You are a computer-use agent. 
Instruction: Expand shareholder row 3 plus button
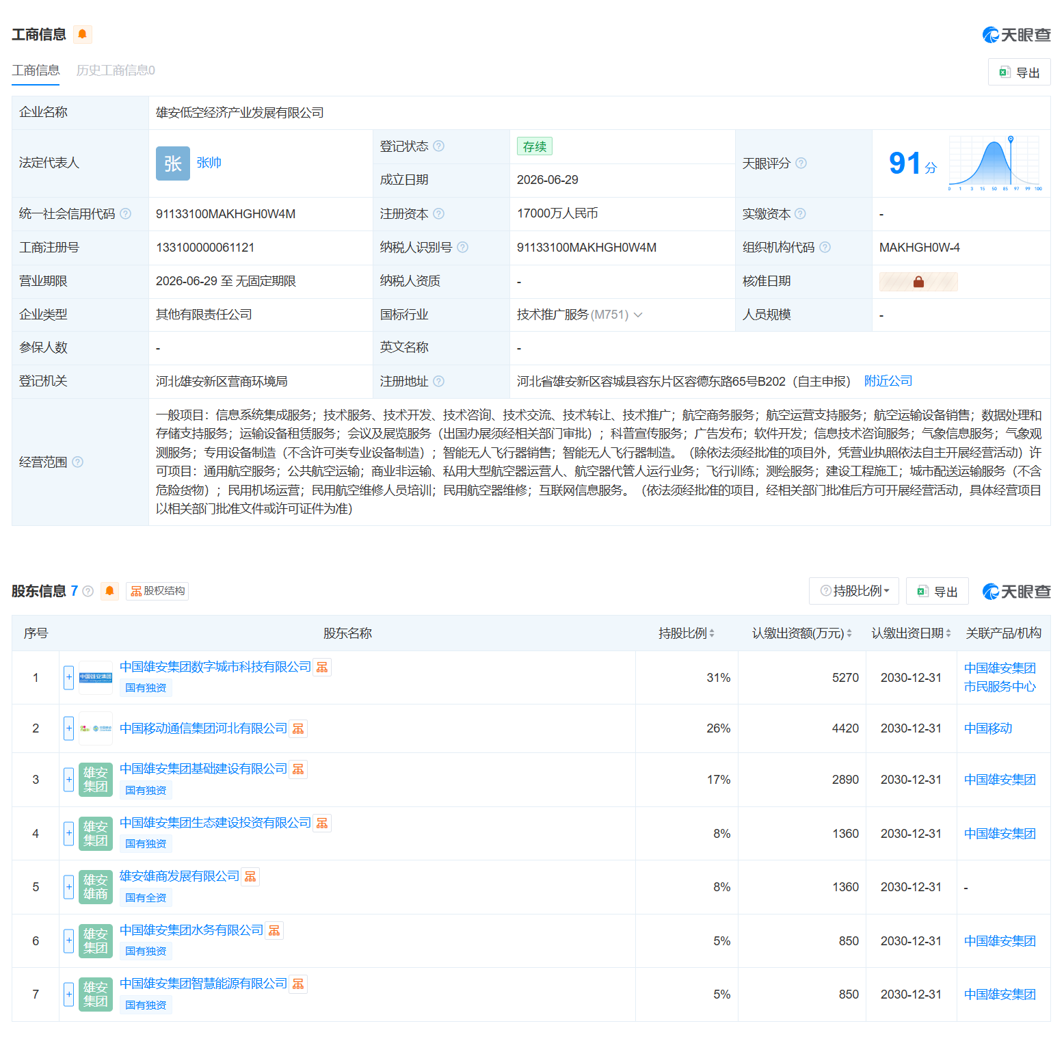pyautogui.click(x=68, y=780)
